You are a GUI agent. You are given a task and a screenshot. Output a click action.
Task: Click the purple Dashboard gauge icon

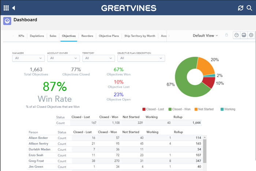point(7,21)
